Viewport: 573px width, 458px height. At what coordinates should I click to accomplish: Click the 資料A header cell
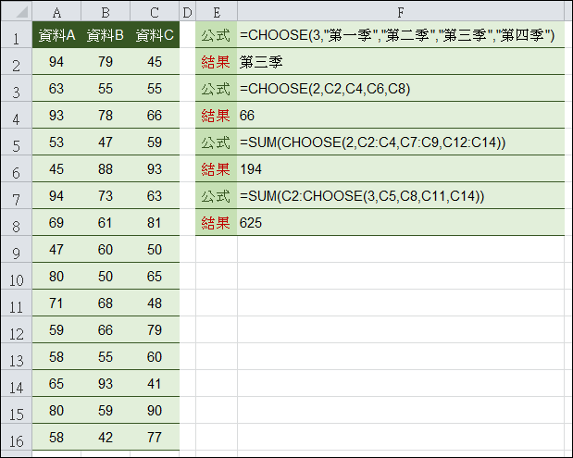(56, 34)
